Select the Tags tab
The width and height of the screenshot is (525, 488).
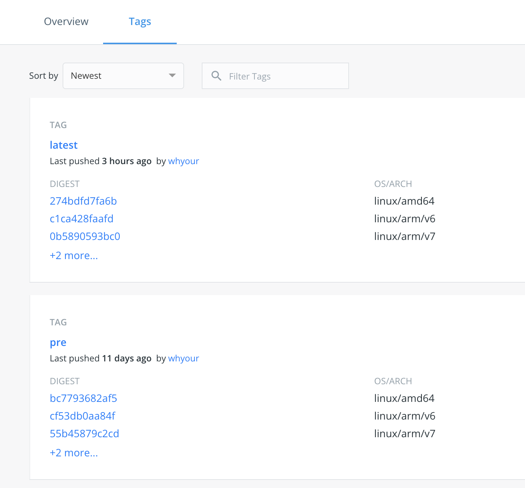point(140,22)
